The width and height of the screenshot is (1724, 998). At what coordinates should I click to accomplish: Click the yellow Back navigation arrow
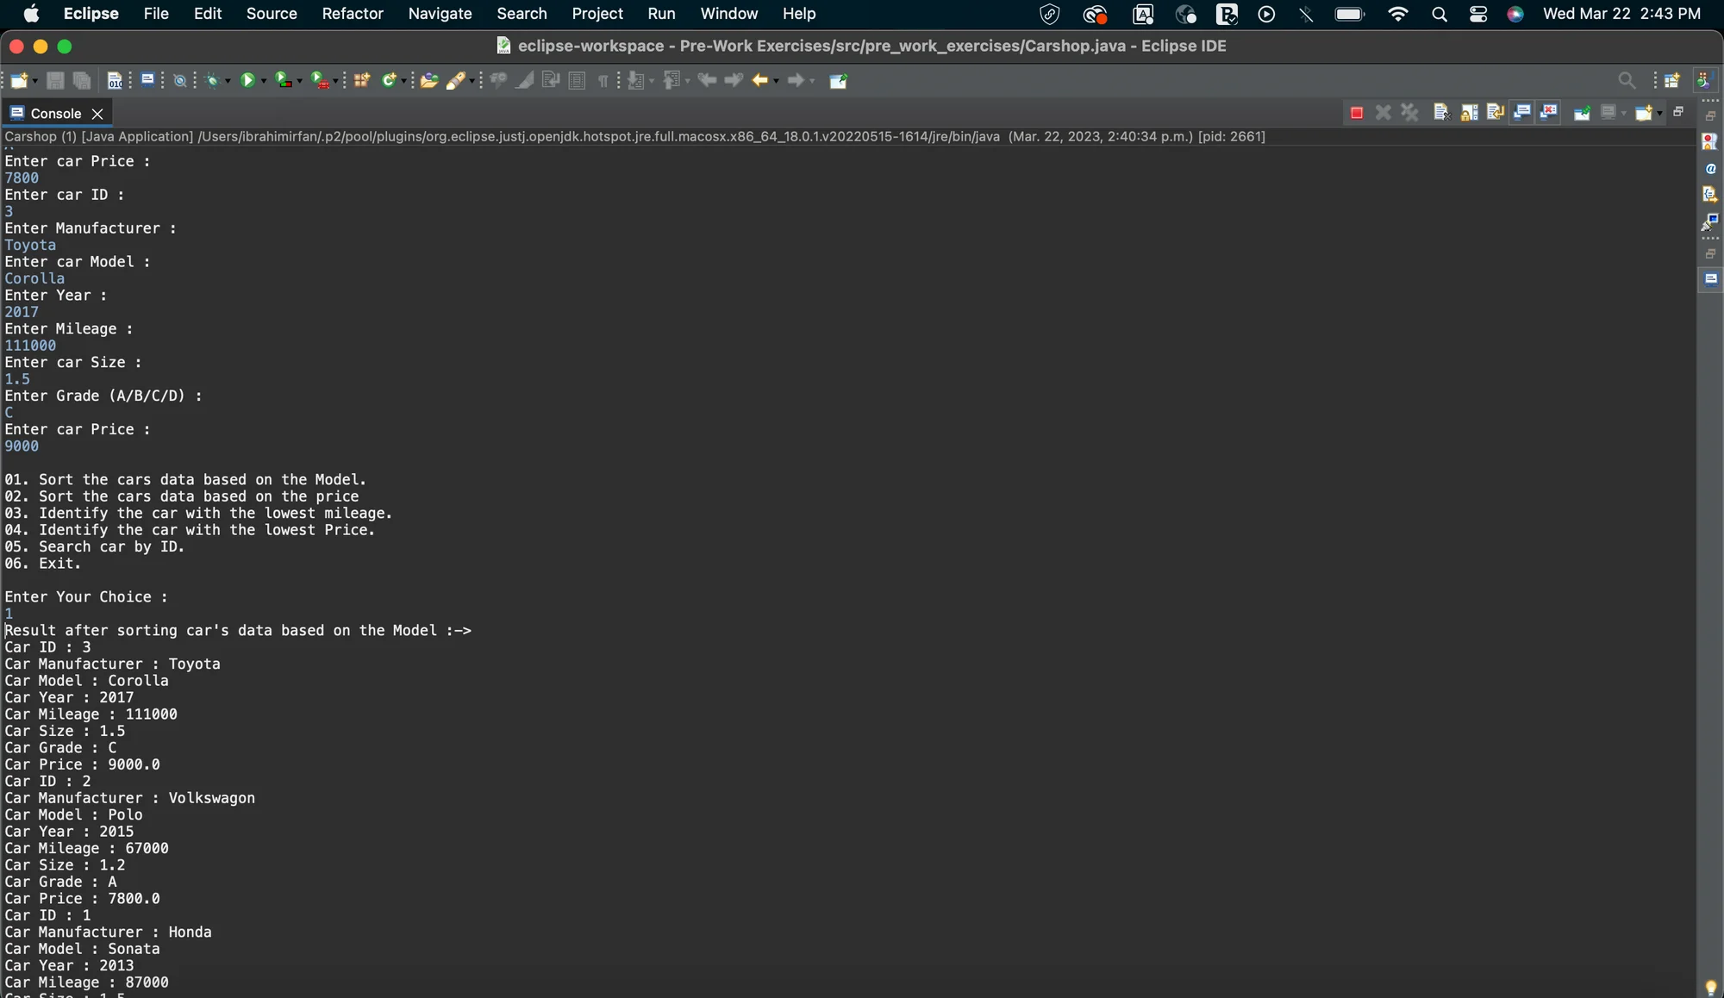(x=759, y=80)
